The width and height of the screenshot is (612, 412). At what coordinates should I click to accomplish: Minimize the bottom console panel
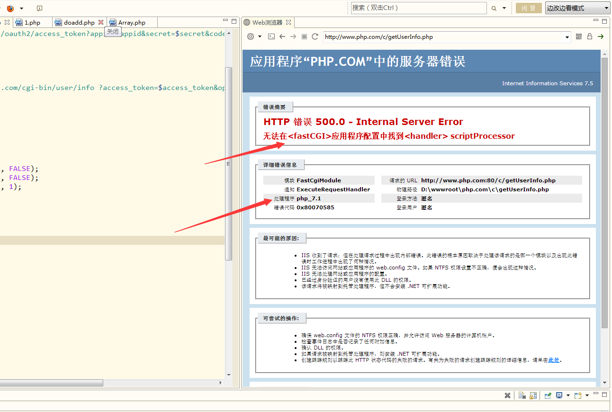[596, 394]
